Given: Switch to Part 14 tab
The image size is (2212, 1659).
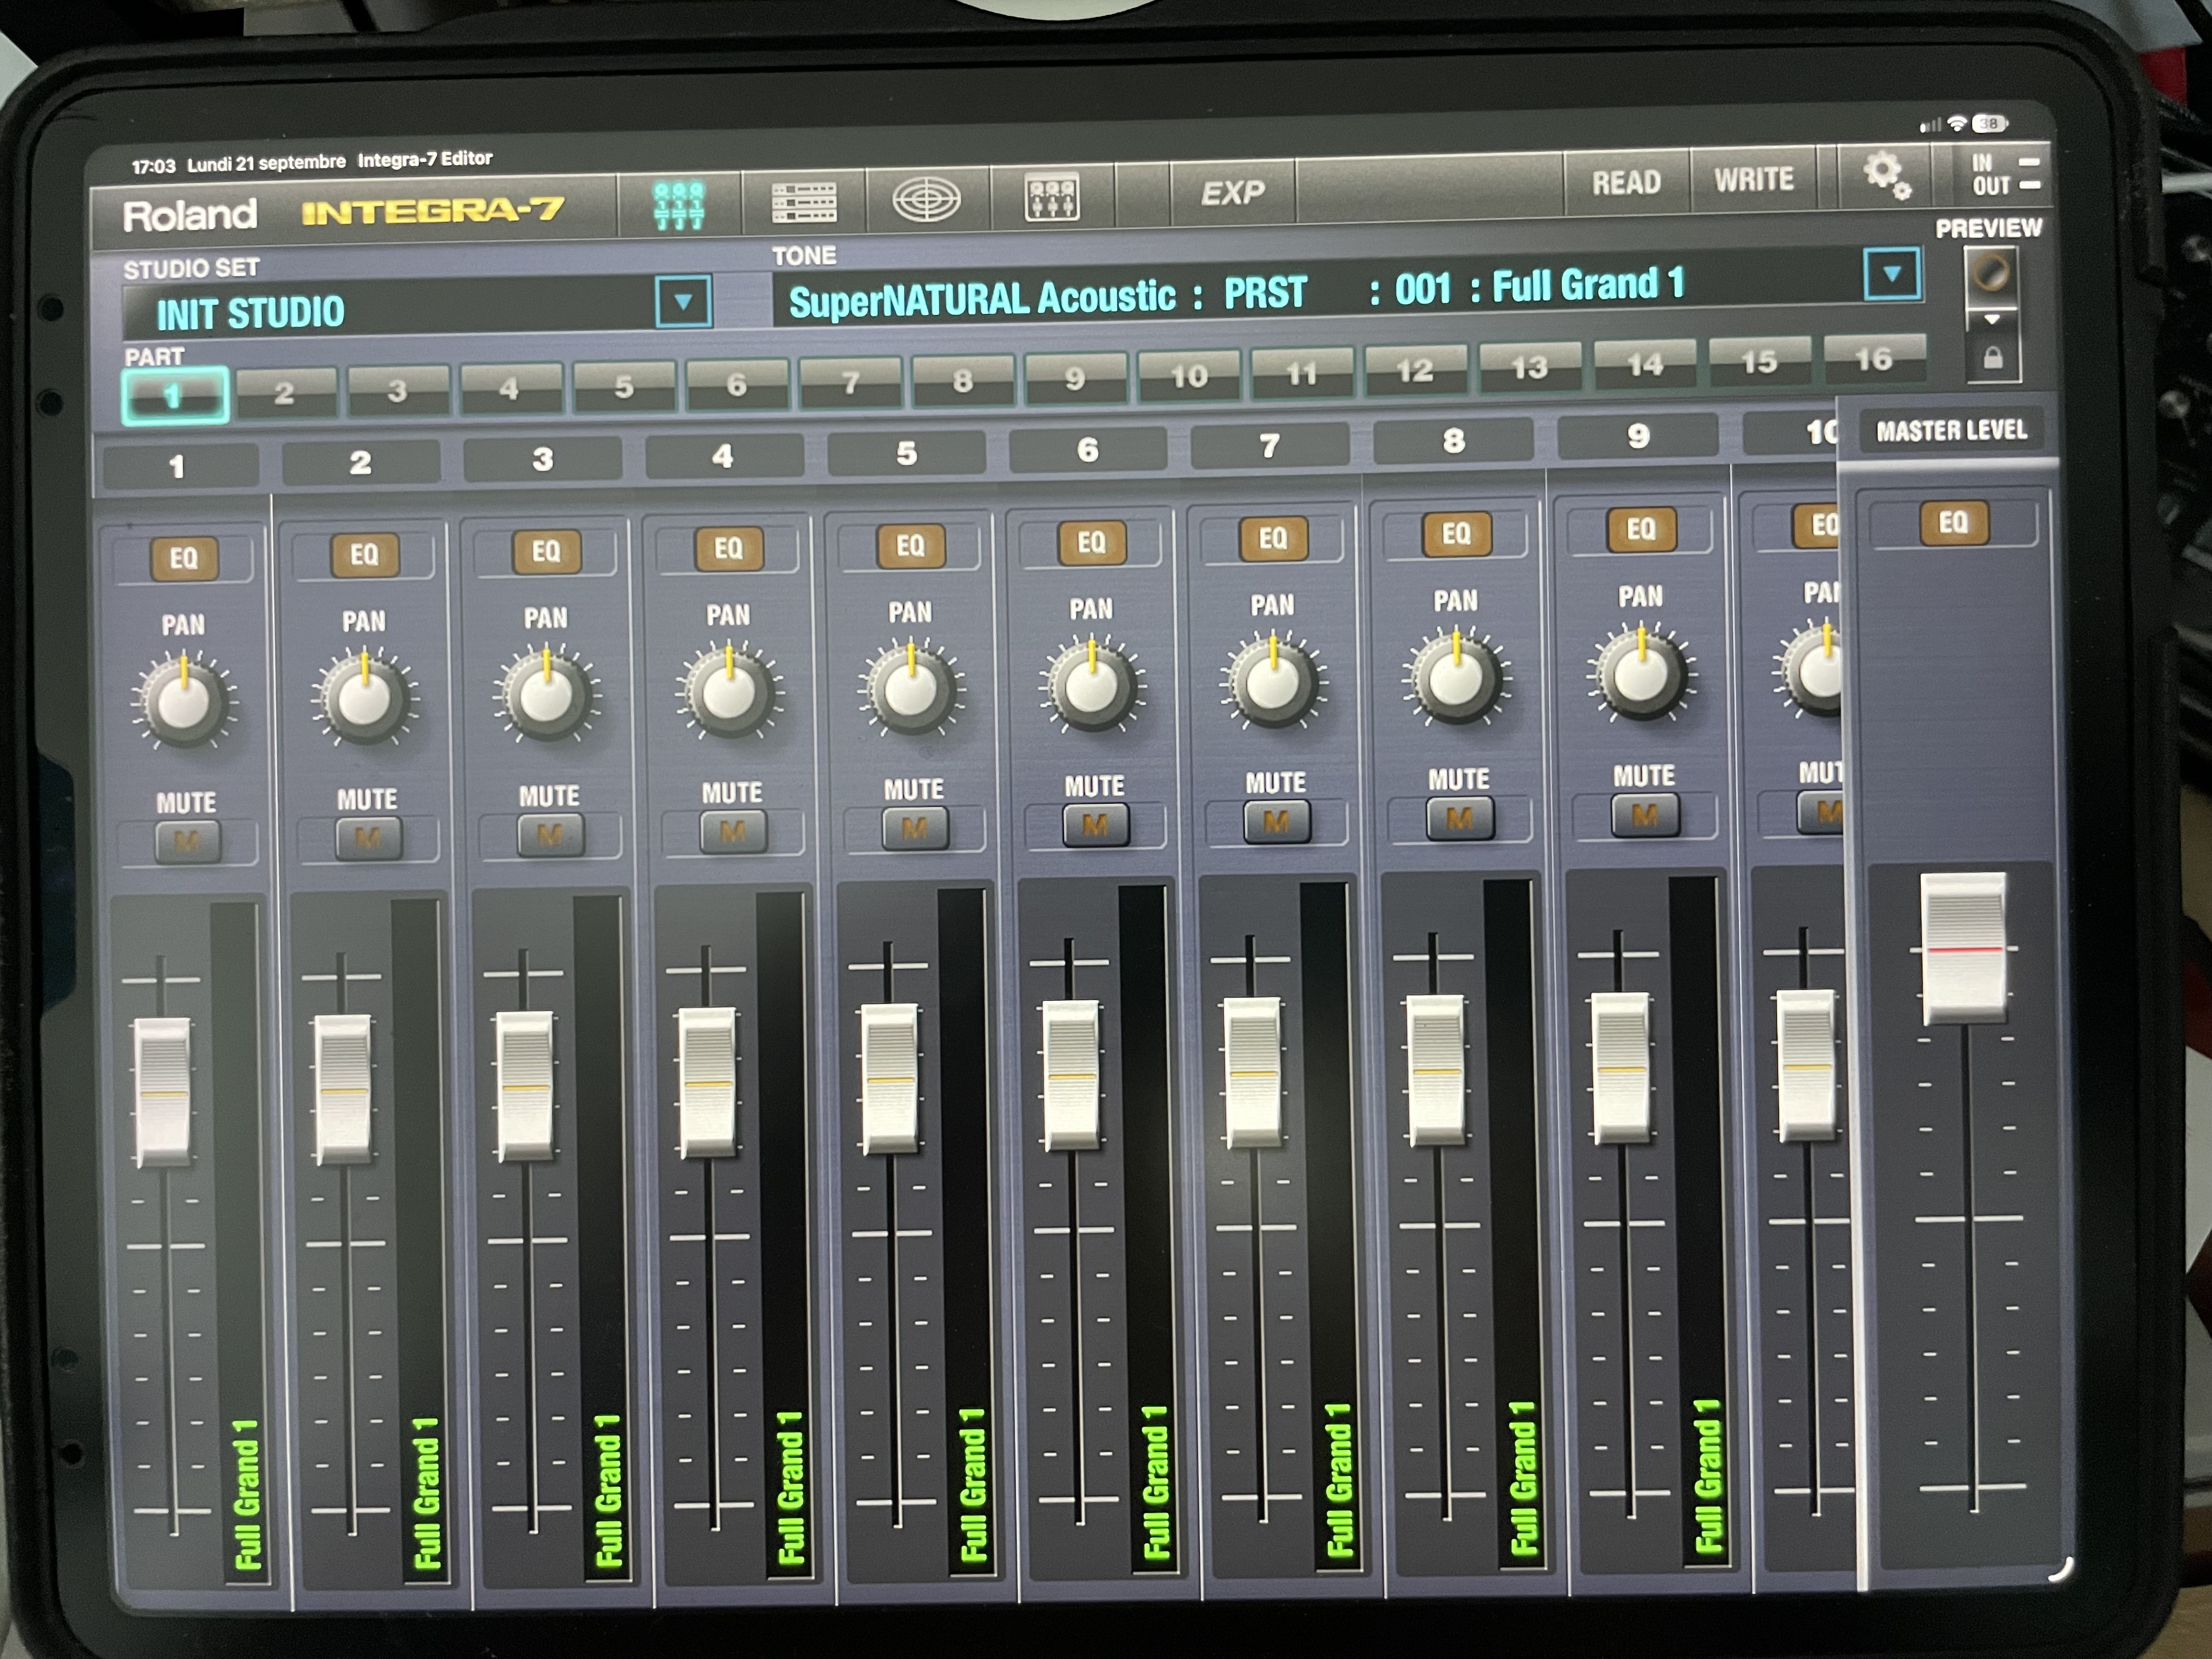Looking at the screenshot, I should (x=1645, y=365).
